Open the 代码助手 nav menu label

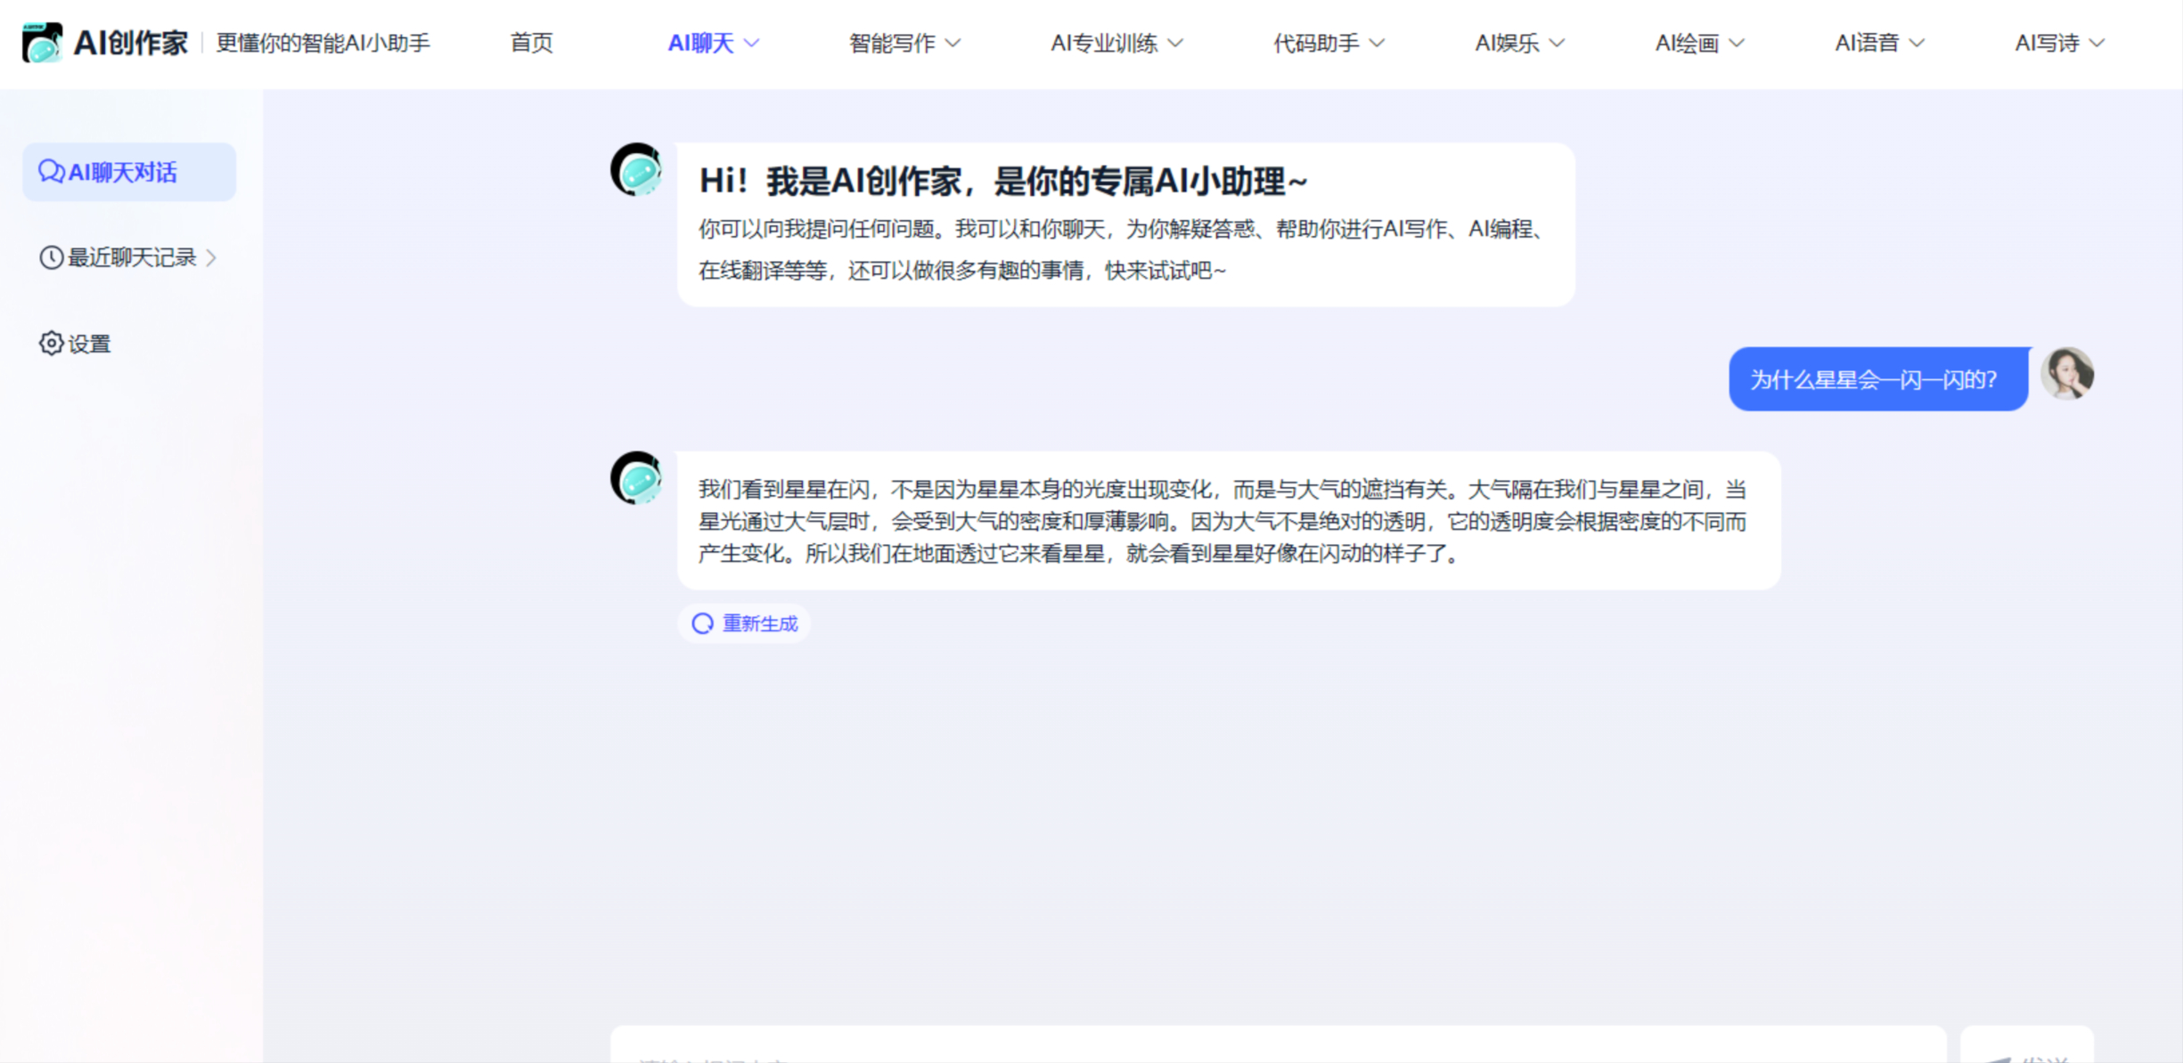[1316, 43]
